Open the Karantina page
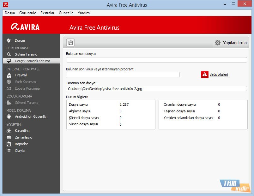 (22, 131)
